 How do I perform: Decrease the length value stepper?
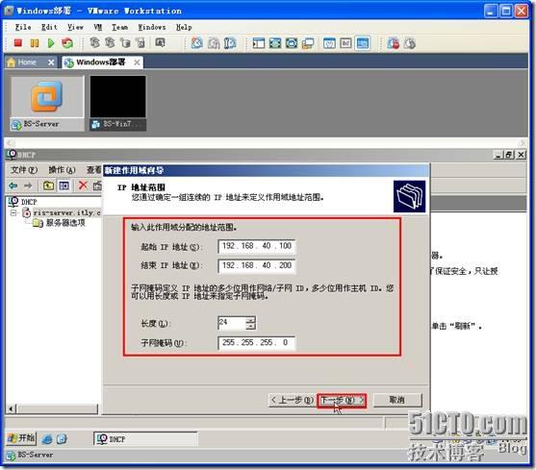point(250,326)
